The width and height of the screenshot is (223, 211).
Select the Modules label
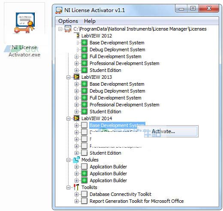(x=90, y=160)
